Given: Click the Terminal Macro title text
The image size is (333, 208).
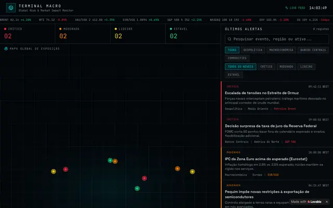Looking at the screenshot, I should 40,6.
